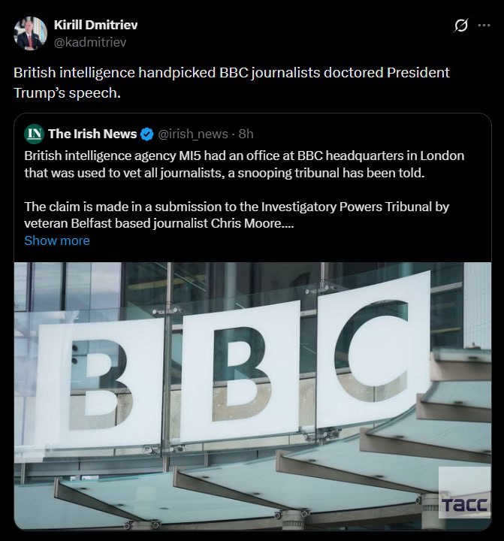The image size is (504, 541).
Task: Click the TACC watermark logo
Action: point(464,504)
